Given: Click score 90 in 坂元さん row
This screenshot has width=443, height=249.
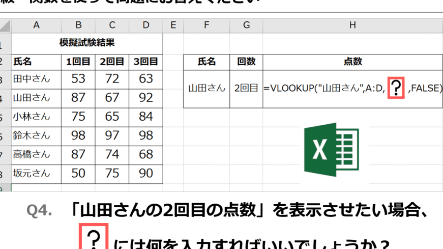Looking at the screenshot, I should [x=146, y=174].
